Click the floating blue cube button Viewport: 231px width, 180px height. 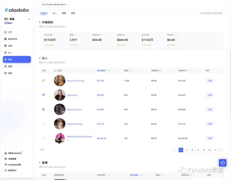223,163
